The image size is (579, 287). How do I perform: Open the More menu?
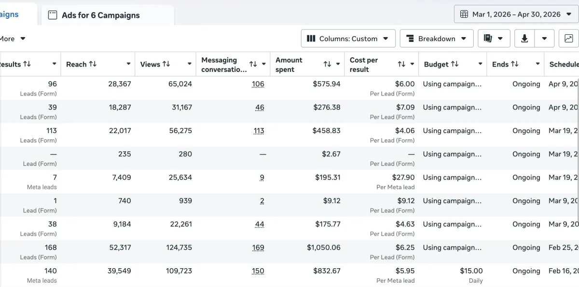click(13, 39)
